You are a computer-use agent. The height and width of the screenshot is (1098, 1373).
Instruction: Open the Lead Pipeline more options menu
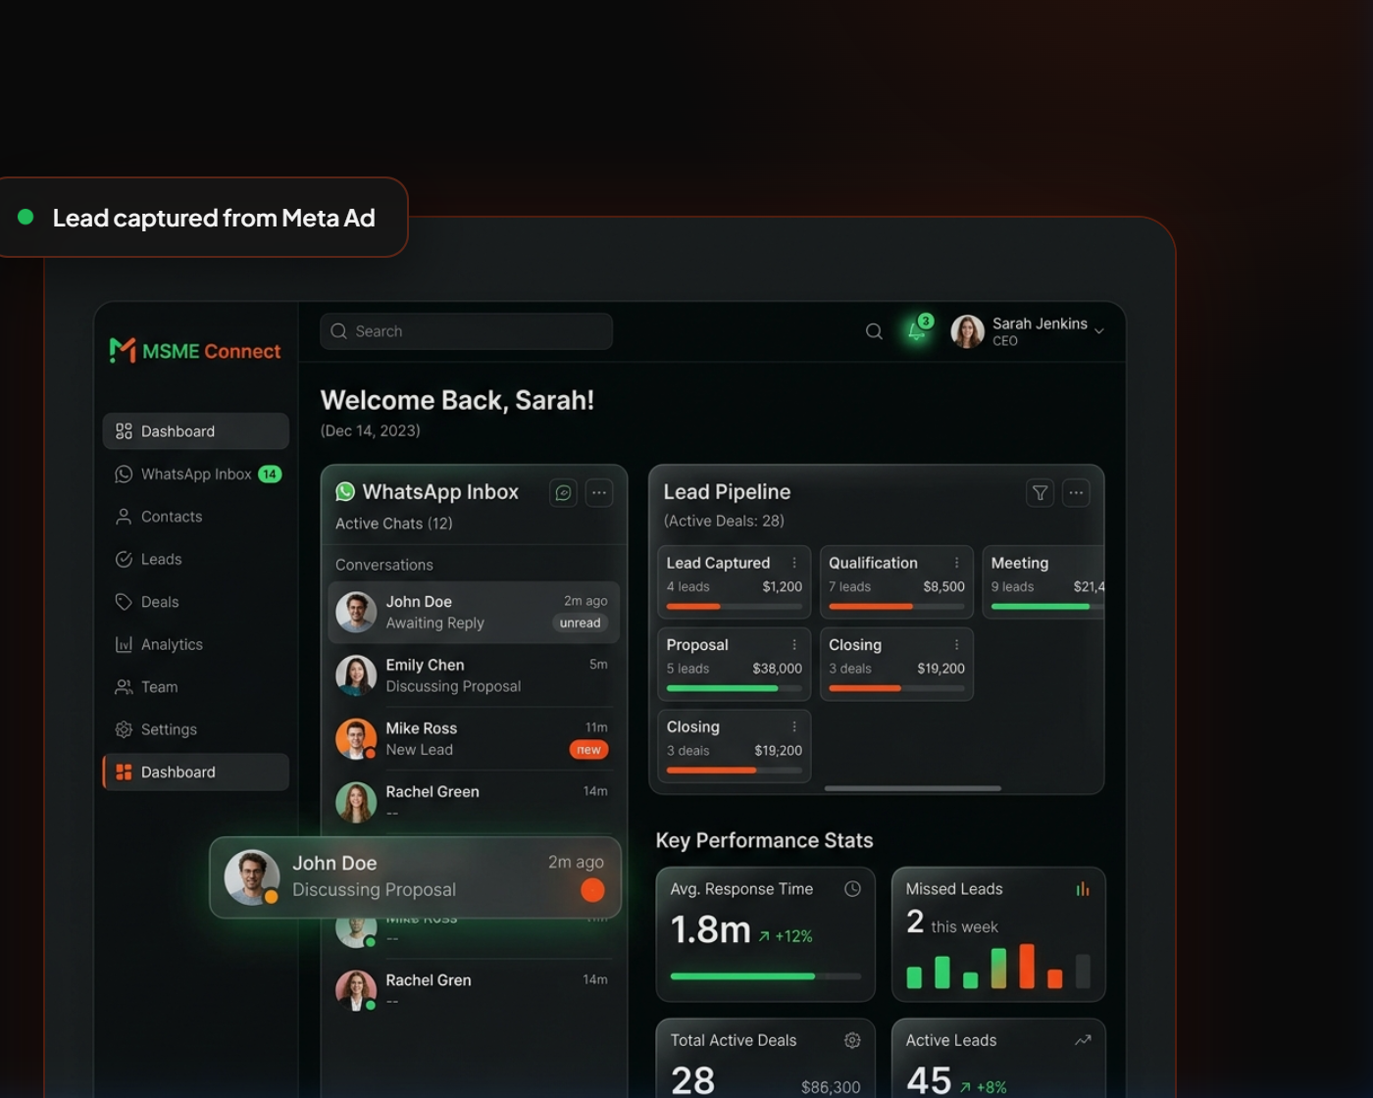pos(1076,493)
